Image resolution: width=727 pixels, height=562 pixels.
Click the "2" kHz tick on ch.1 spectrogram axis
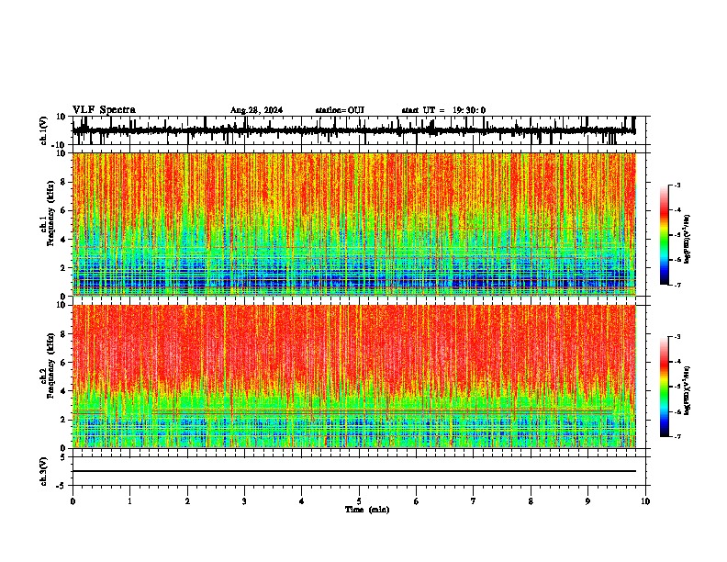pos(63,267)
